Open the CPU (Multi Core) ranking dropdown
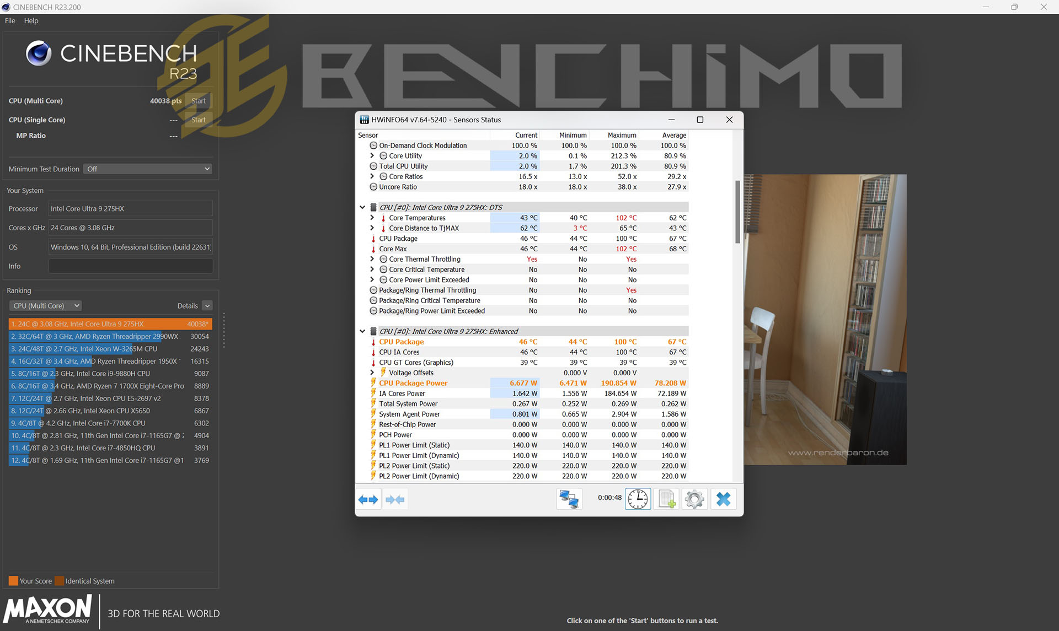 coord(46,306)
